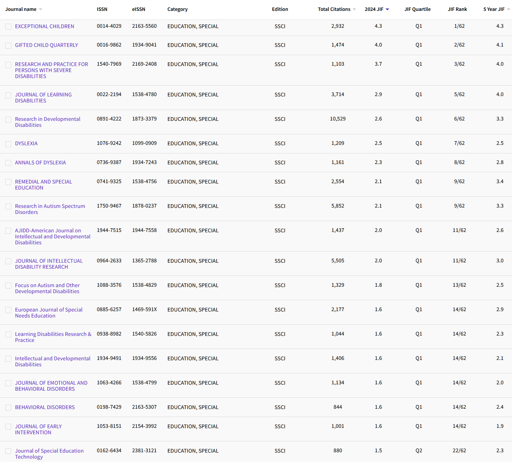Tick JOURNAL OF EARLY INTERVENTION checkbox

pyautogui.click(x=8, y=427)
